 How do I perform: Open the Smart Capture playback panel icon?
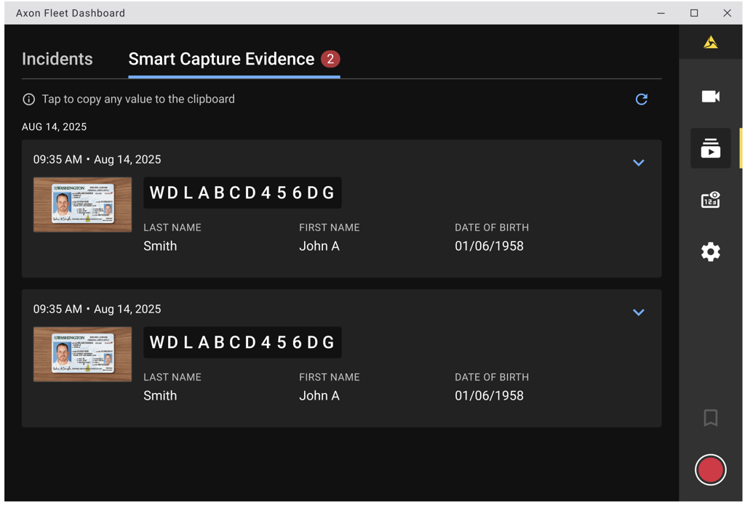click(710, 148)
